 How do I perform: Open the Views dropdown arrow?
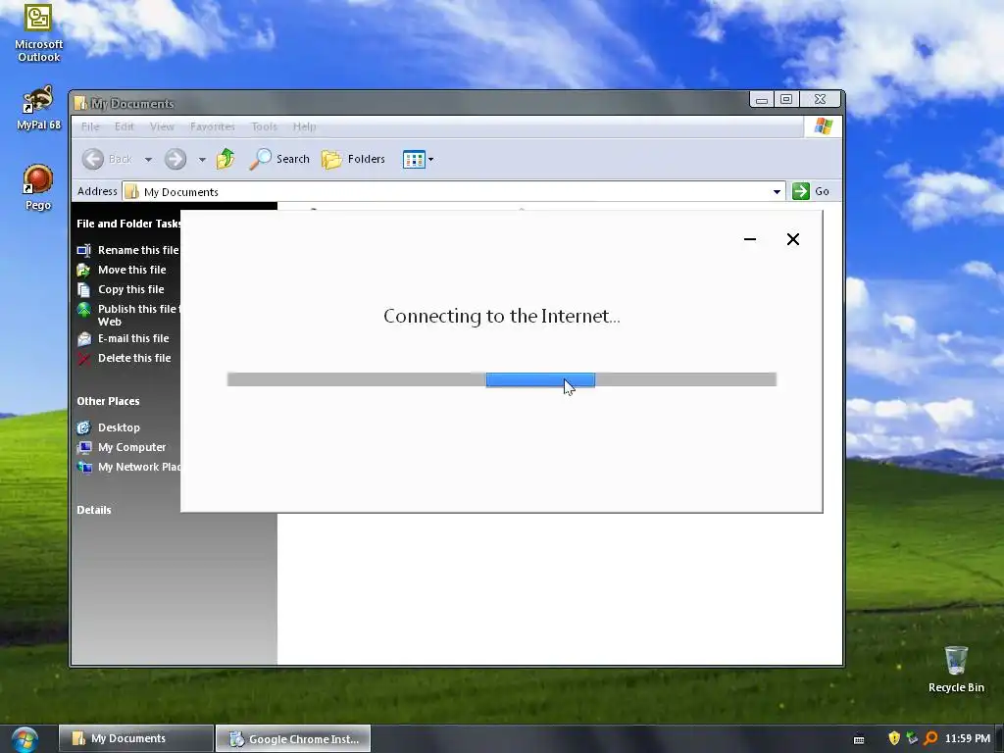click(431, 160)
